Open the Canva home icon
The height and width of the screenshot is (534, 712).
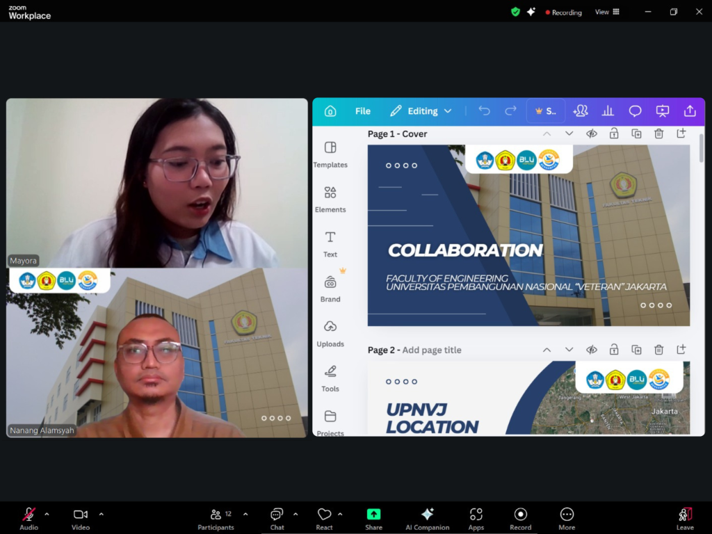[330, 111]
